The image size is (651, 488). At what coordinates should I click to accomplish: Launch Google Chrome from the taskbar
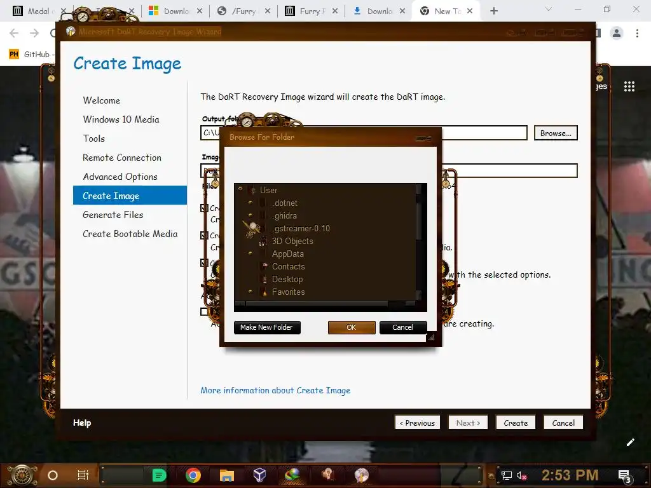click(193, 475)
